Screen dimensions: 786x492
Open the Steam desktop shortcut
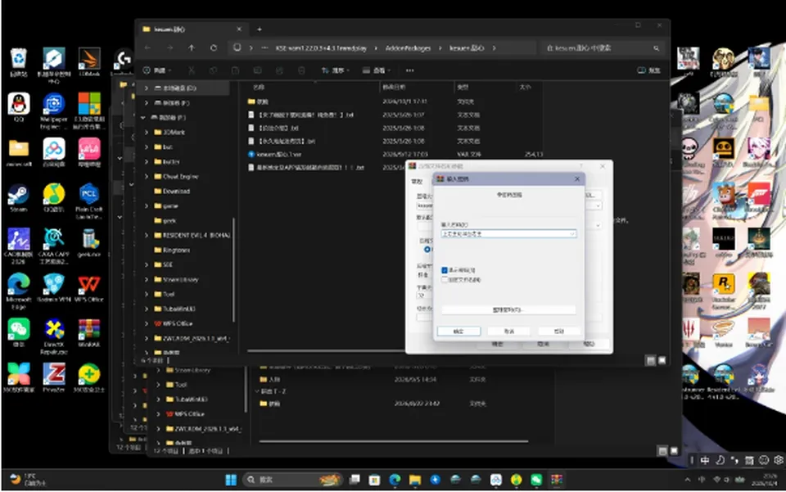[19, 198]
